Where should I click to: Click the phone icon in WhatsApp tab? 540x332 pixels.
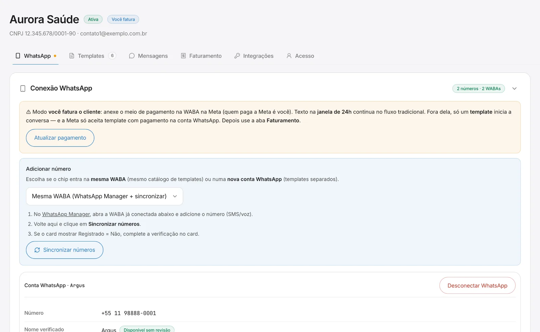(x=18, y=56)
